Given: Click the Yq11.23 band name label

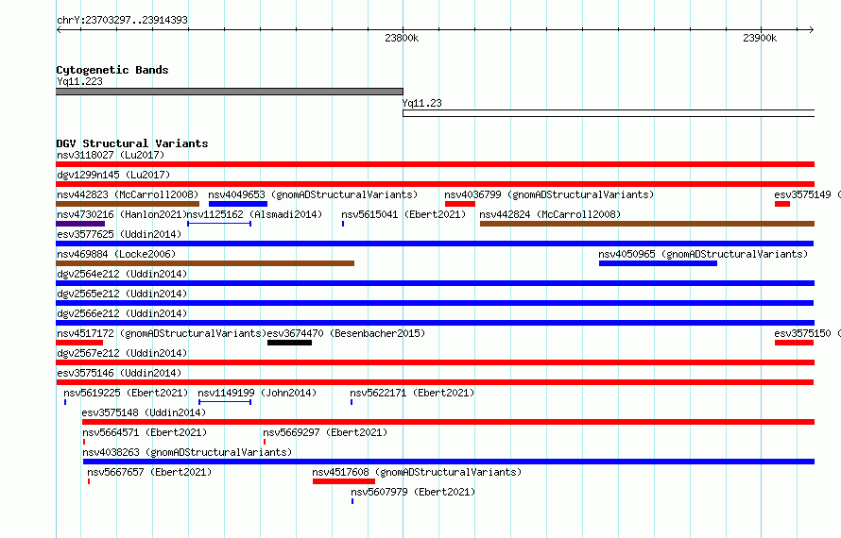Looking at the screenshot, I should pyautogui.click(x=422, y=103).
